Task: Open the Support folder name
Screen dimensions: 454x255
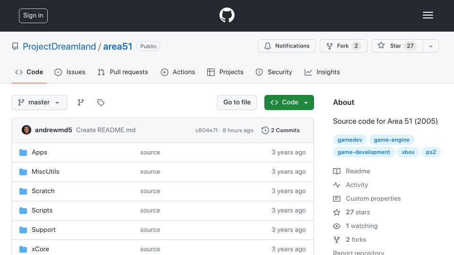Action: point(44,230)
